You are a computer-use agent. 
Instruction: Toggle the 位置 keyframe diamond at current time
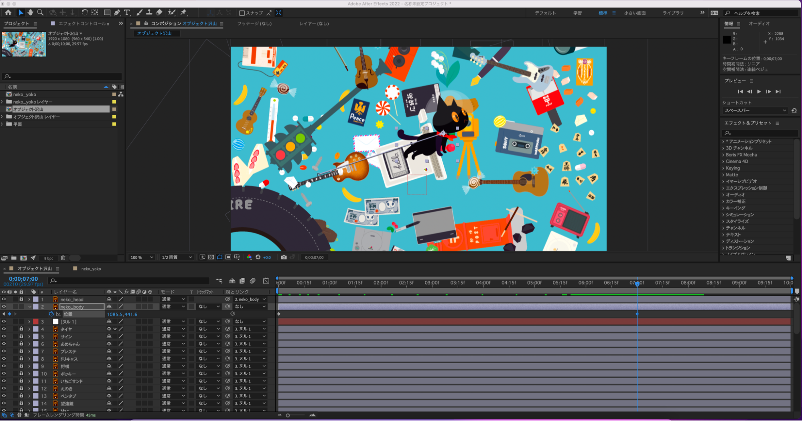(10, 314)
